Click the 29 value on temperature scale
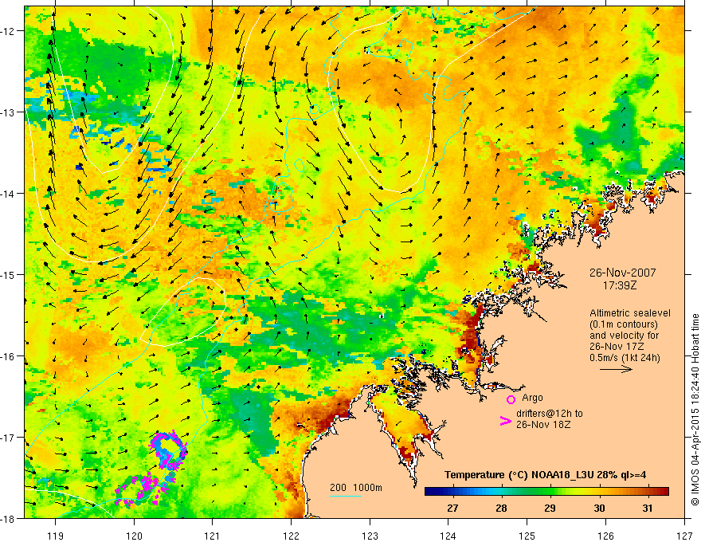Screen dimensions: 701x542 coord(550,509)
